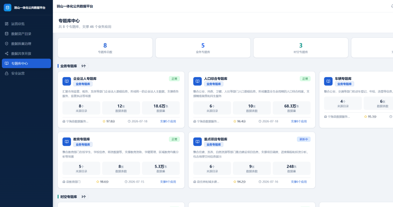Screen dimensions: 393x207
Task: Click 支撑6个应用 link on 重点项目专题库
Action: [x=299, y=182]
